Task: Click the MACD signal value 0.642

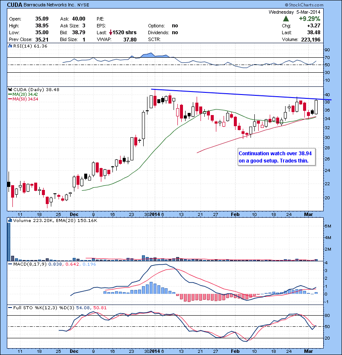Action: 72,264
